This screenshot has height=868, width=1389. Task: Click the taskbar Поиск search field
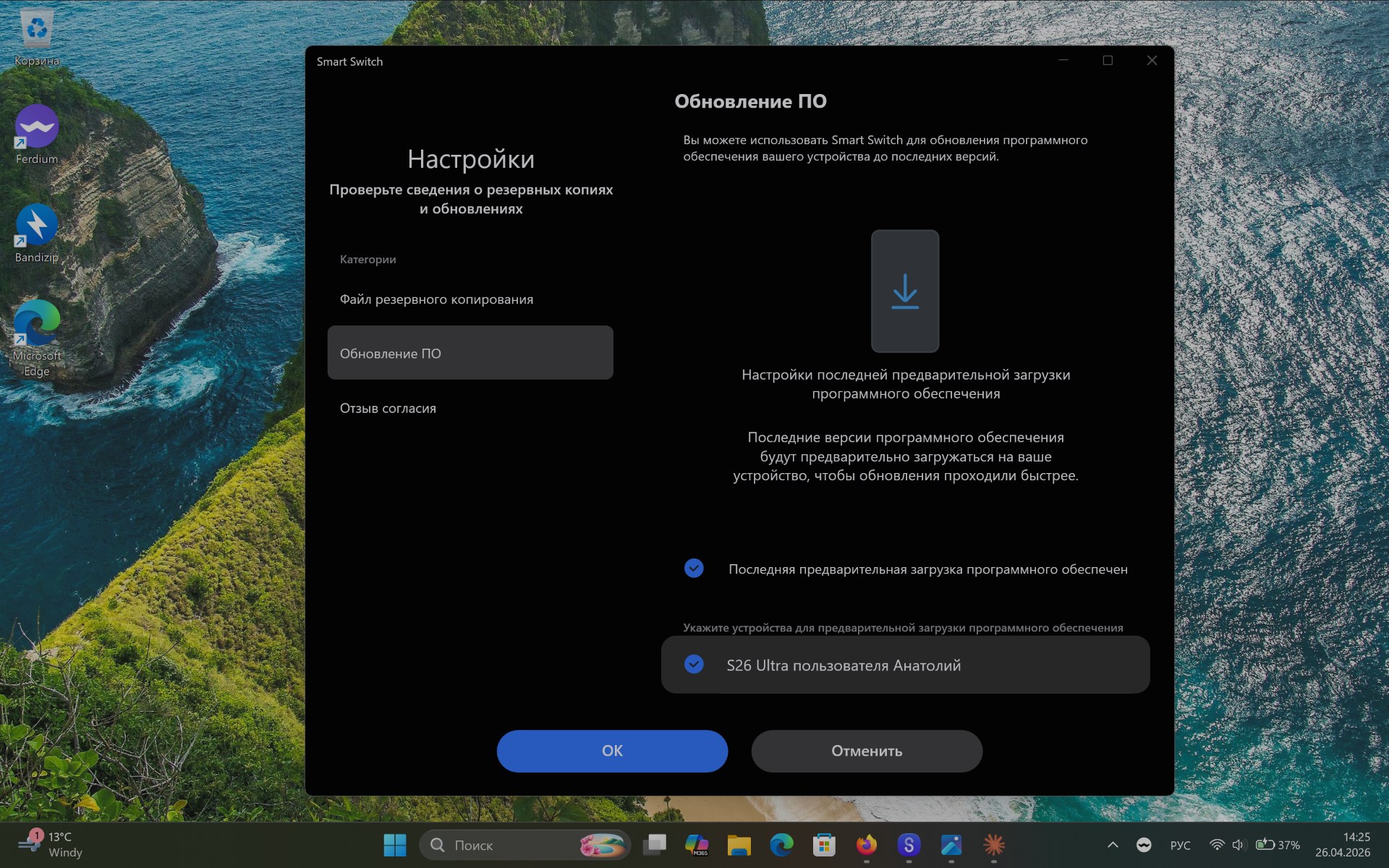506,845
